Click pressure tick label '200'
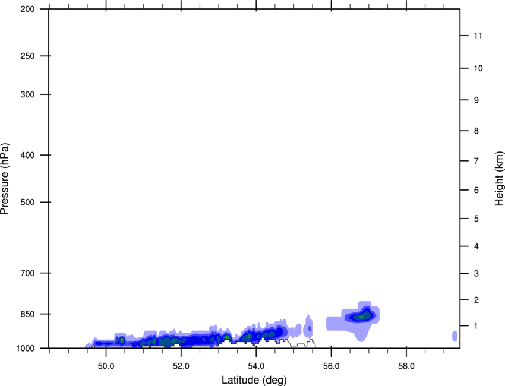Viewport: 505px width, 386px height. (x=27, y=9)
